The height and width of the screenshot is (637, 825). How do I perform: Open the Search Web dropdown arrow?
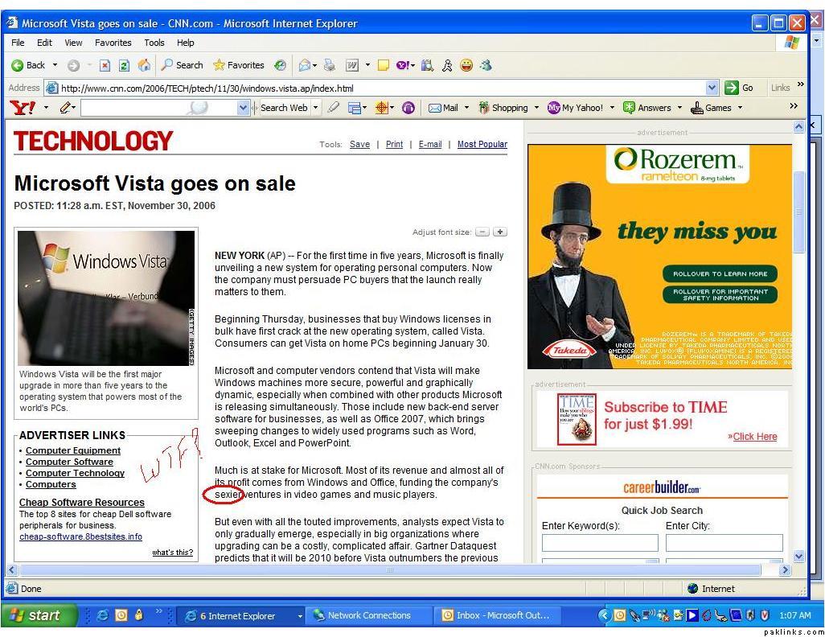[x=316, y=108]
